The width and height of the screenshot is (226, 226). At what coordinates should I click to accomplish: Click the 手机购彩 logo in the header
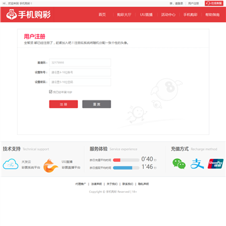[28, 14]
